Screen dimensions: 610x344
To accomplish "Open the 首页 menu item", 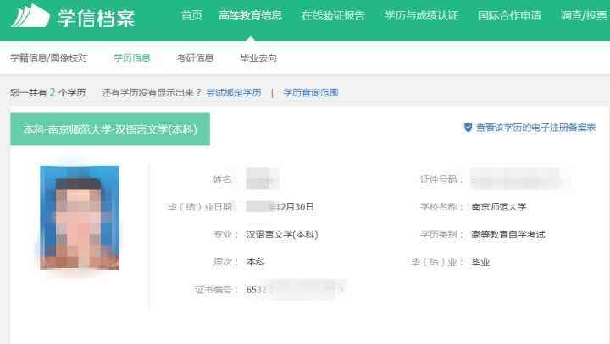I will (x=191, y=15).
